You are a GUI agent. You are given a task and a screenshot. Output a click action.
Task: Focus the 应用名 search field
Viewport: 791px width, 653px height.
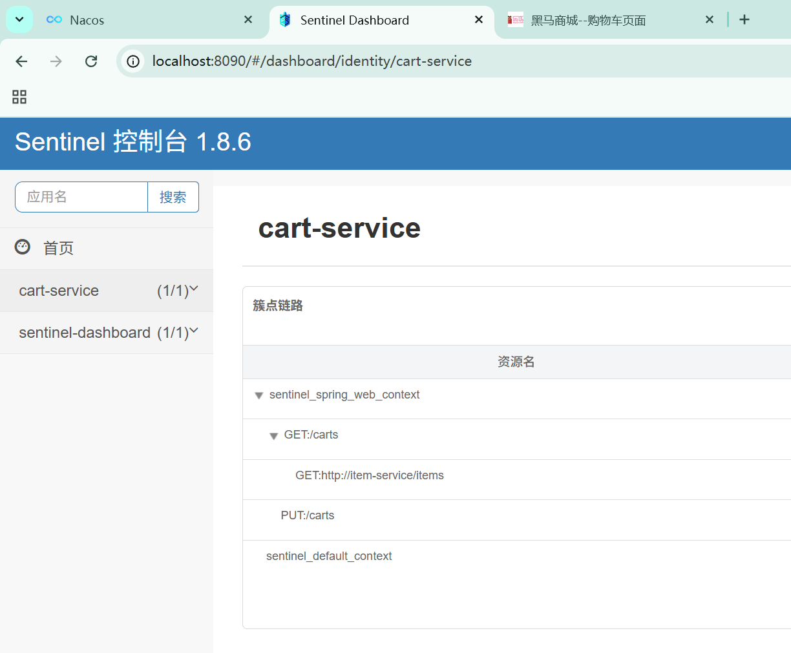(x=81, y=197)
